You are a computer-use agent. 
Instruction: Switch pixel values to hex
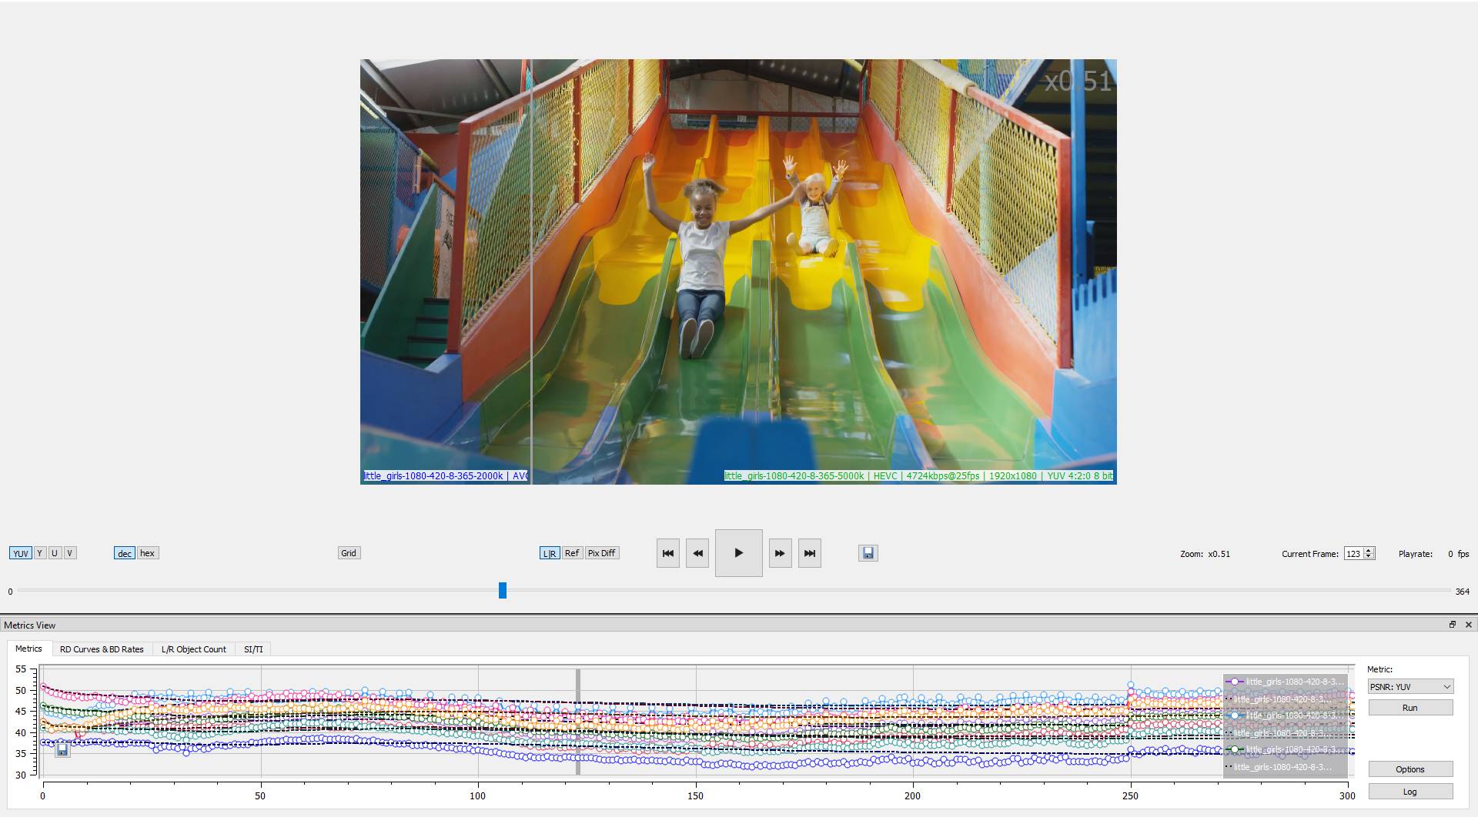tap(148, 553)
